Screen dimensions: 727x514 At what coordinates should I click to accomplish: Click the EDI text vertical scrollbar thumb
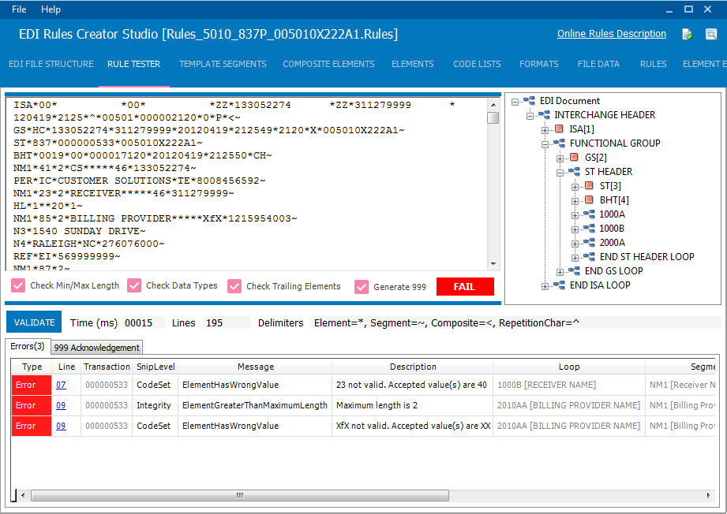[493, 118]
